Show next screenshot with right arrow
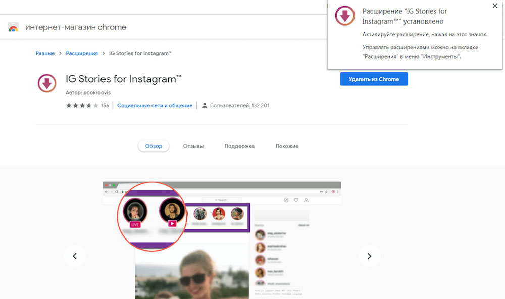The height and width of the screenshot is (299, 505). click(370, 256)
